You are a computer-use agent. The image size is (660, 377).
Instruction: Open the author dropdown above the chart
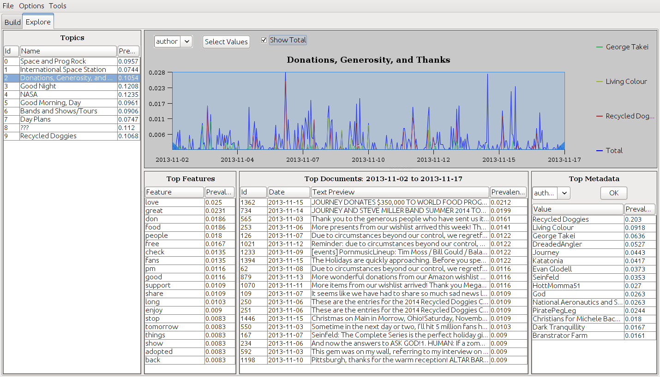(x=173, y=41)
